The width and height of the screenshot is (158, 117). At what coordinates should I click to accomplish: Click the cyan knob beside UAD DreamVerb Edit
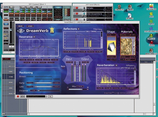click(84, 13)
